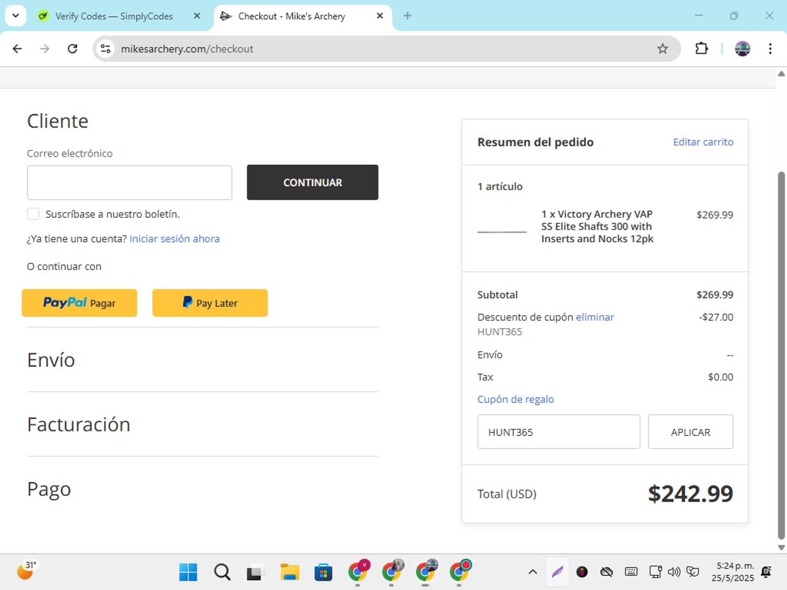
Task: Focus the Correo electrónico input field
Action: [x=130, y=183]
